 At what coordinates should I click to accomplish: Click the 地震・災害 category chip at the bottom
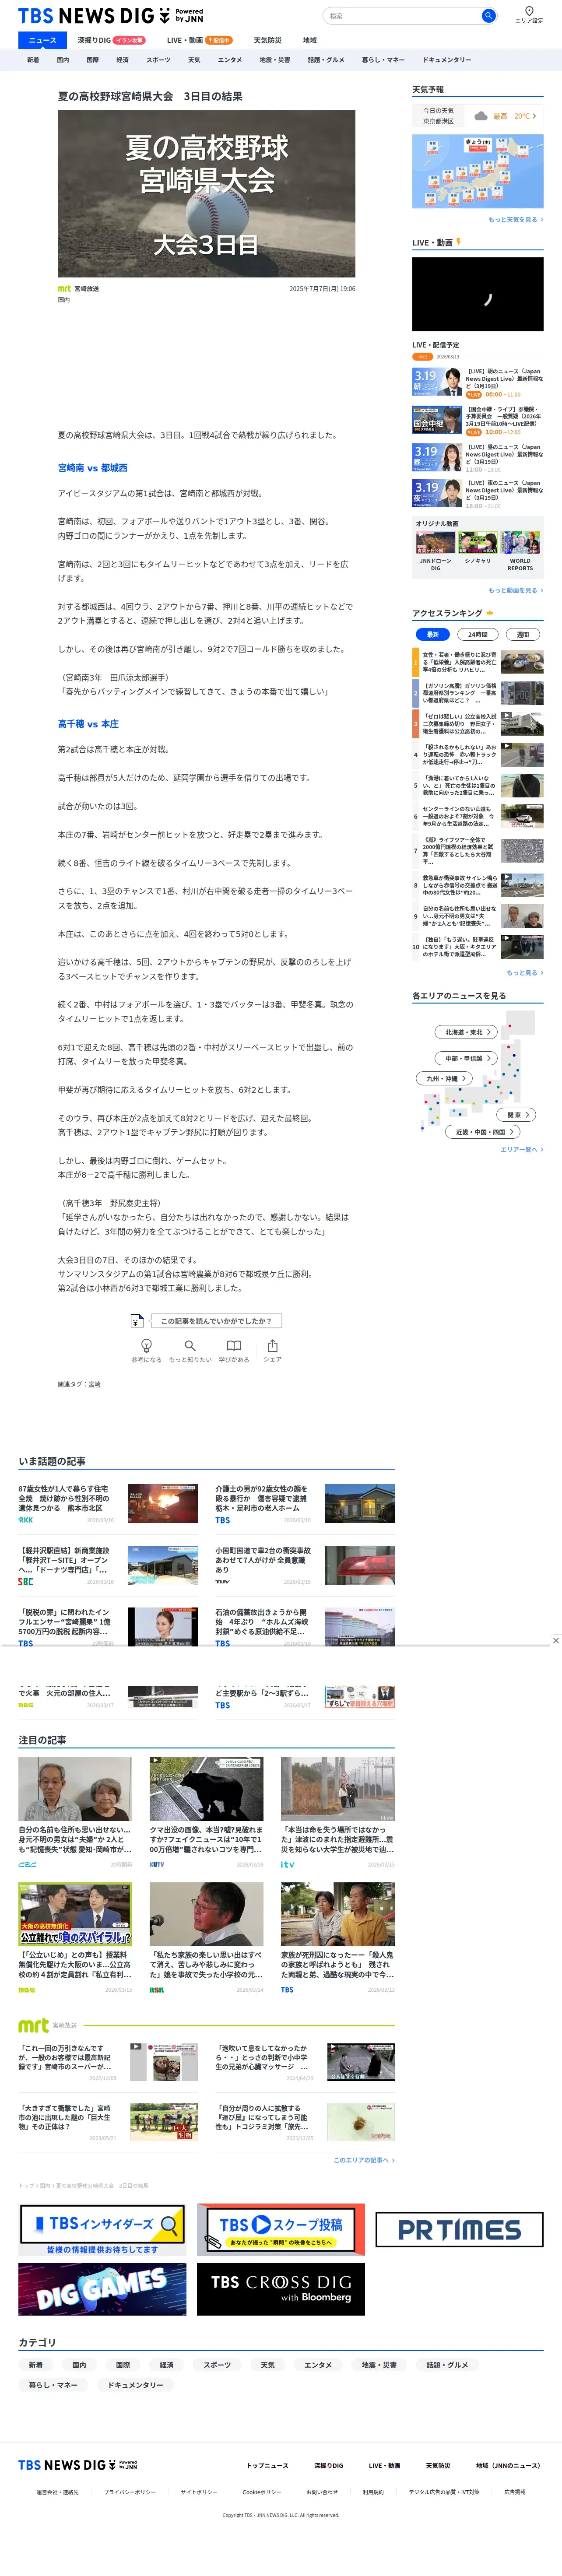pos(379,2365)
